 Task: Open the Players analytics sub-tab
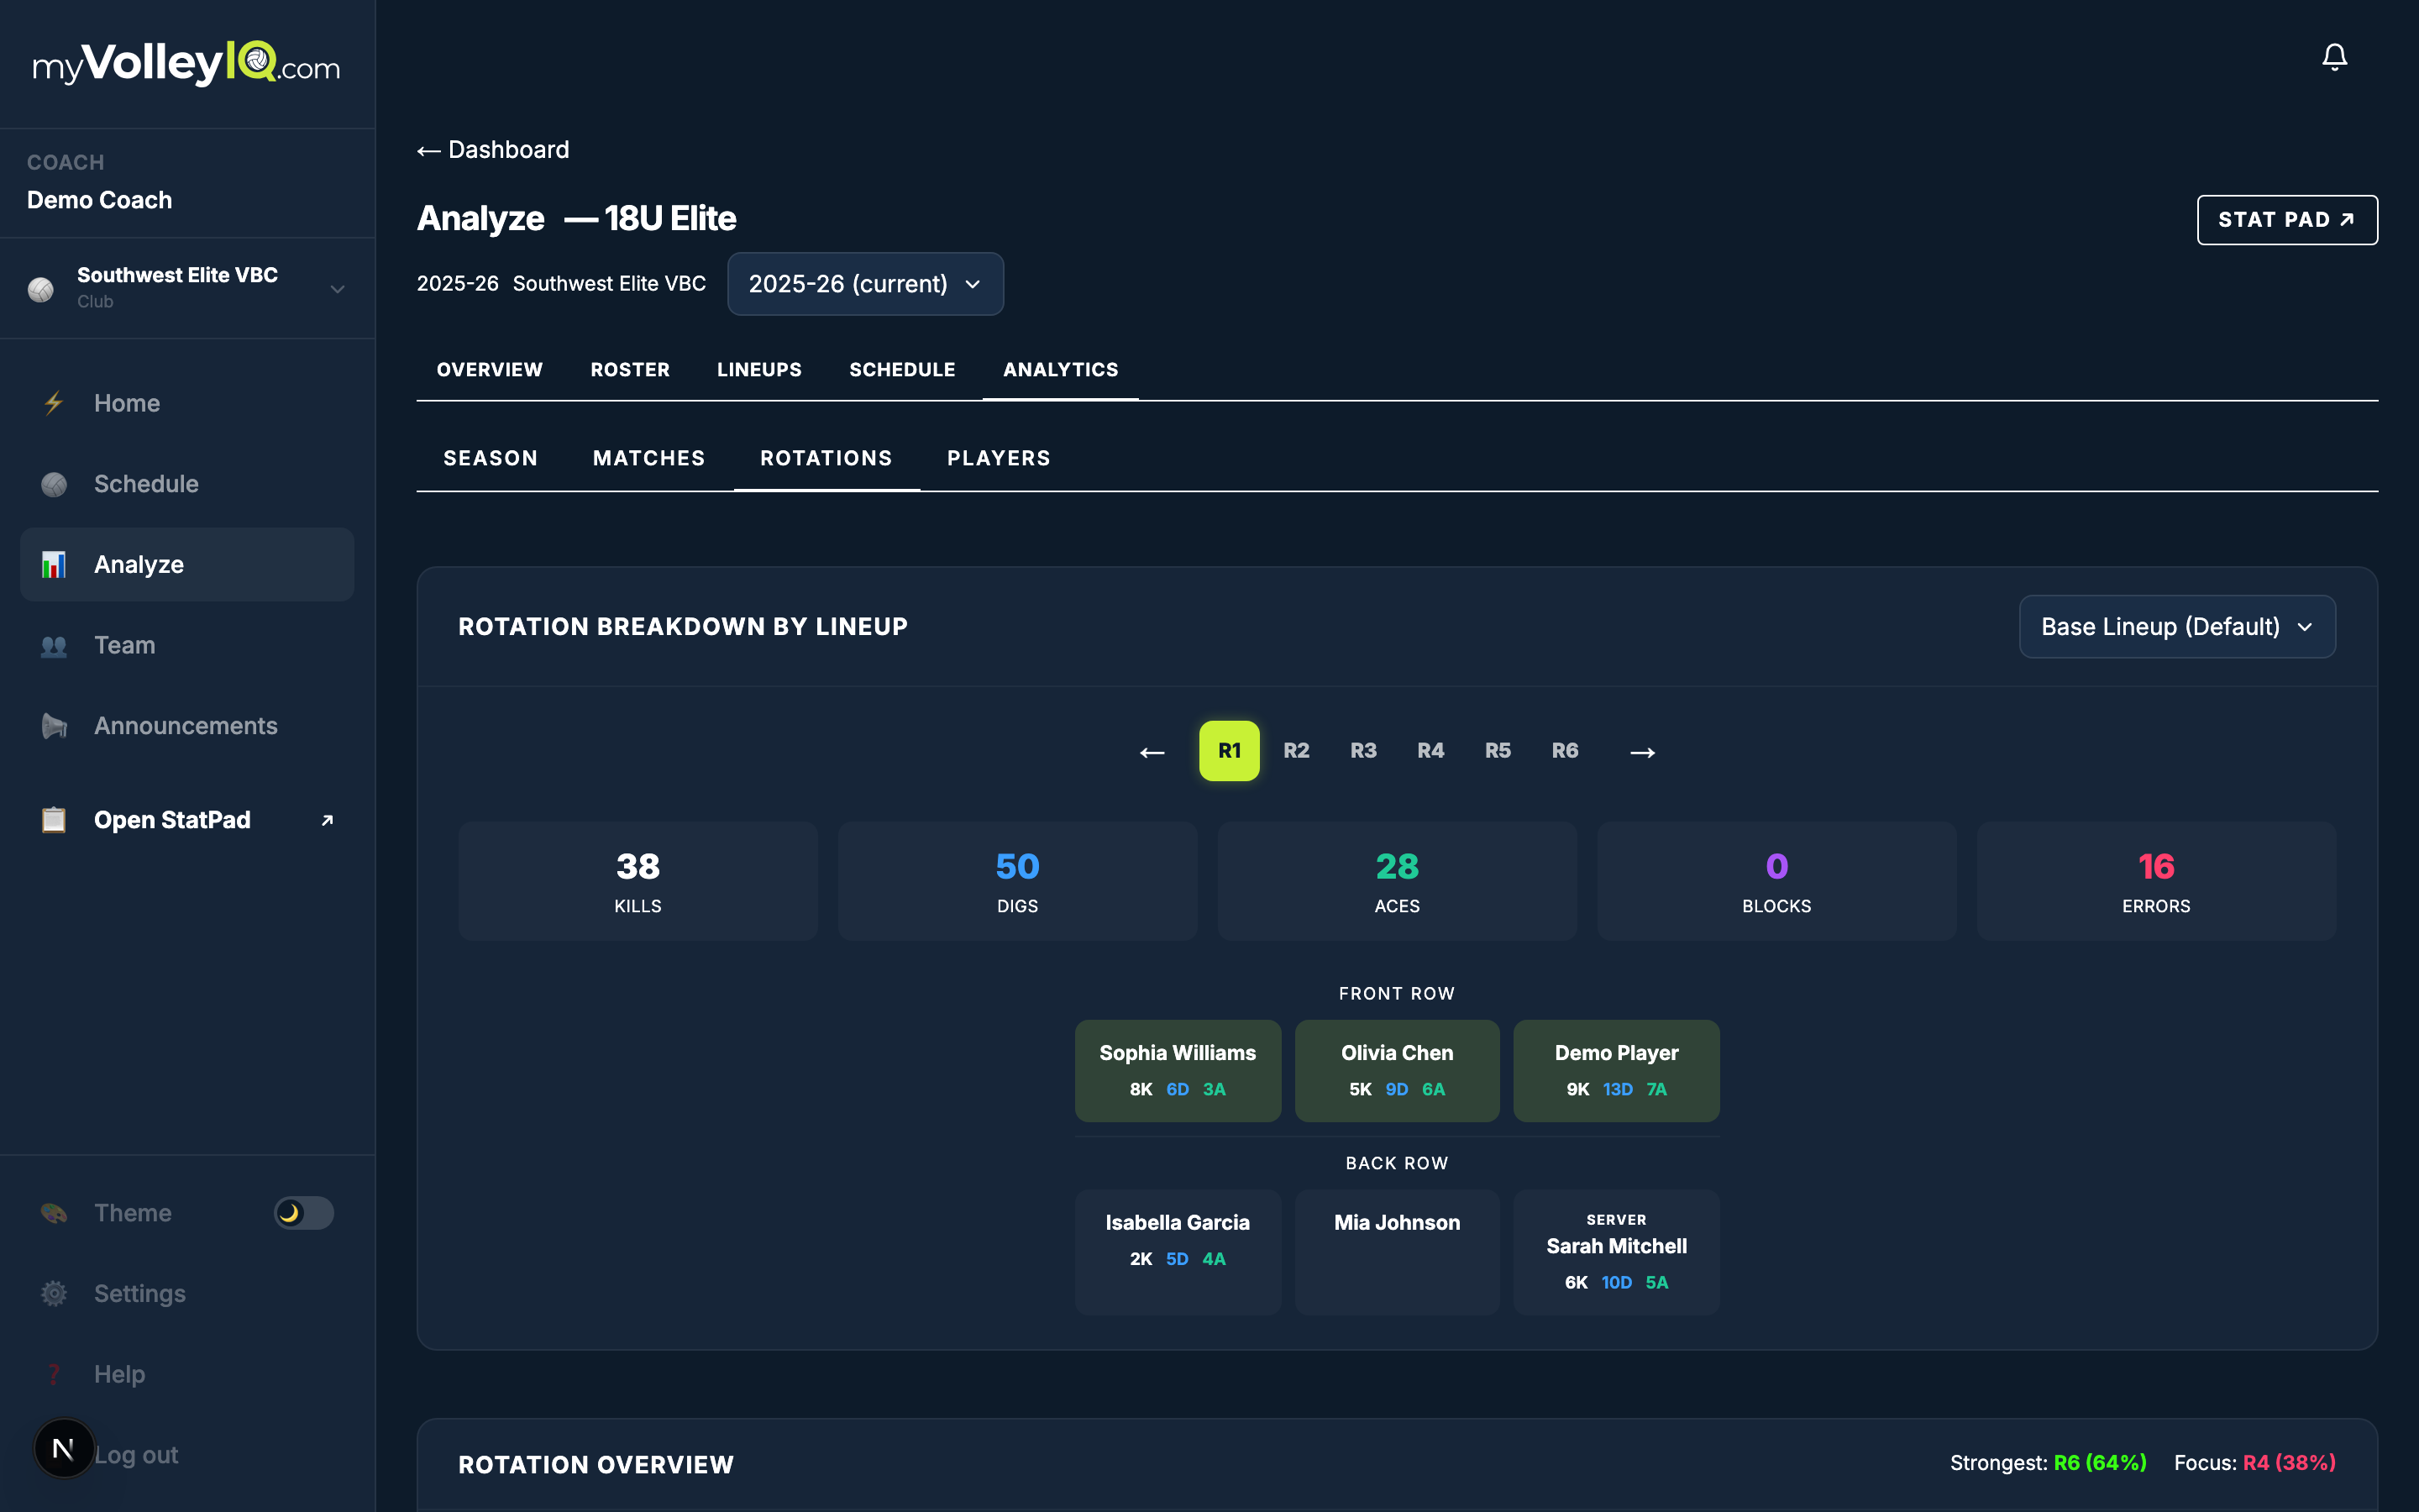coord(999,458)
